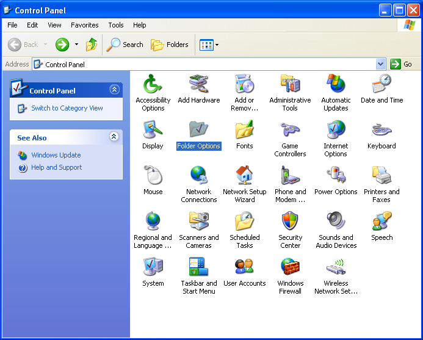
Task: Open the Help and Support link
Action: coord(56,167)
